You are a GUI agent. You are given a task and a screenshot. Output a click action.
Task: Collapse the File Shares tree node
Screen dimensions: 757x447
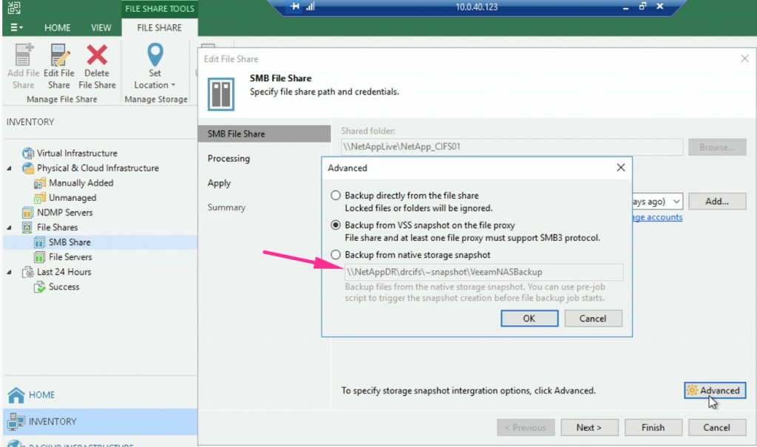[x=9, y=228]
